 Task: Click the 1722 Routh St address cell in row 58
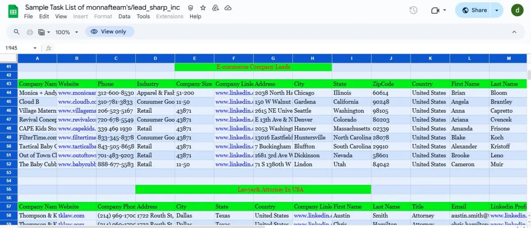pos(155,216)
